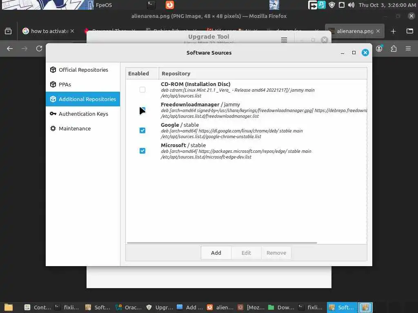Image resolution: width=418 pixels, height=313 pixels.
Task: Launch terminal from the top panel
Action: (151, 5)
